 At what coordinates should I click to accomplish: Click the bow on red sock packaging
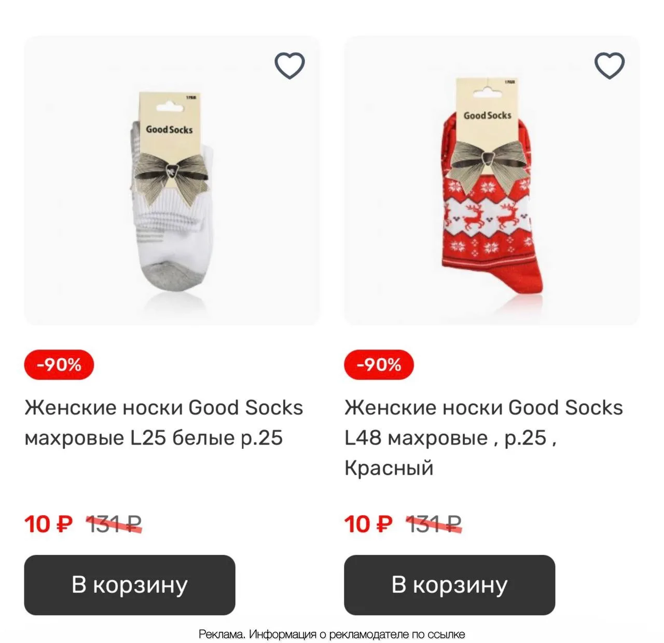(488, 162)
